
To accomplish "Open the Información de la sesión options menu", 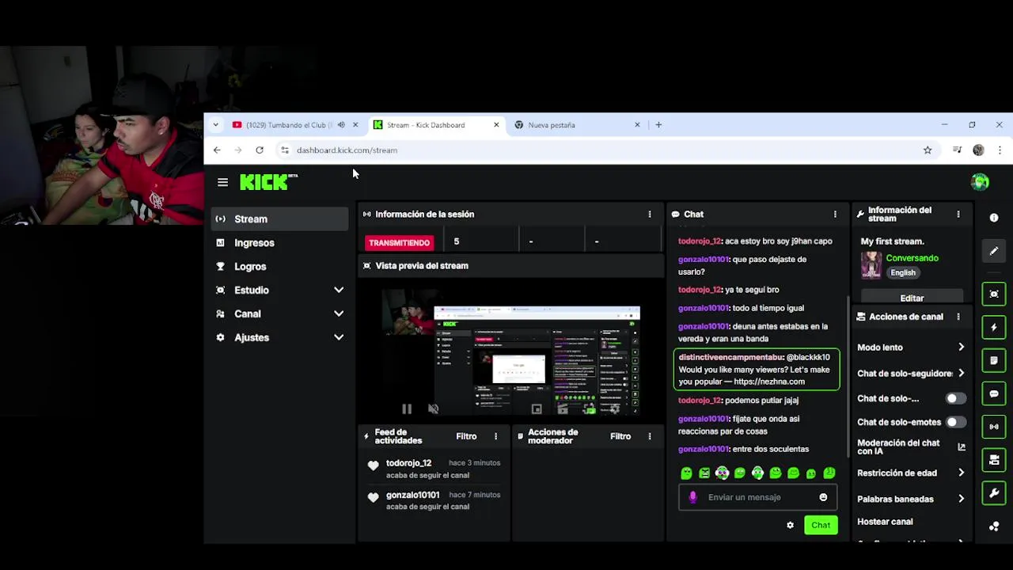I will pyautogui.click(x=650, y=214).
